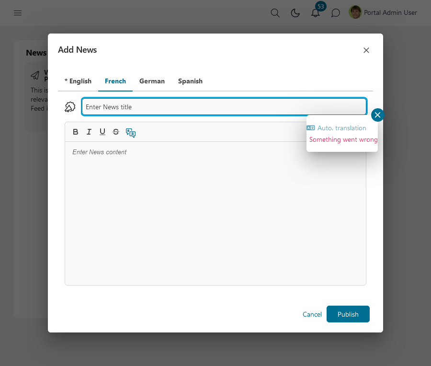Close the Add News dialog
The width and height of the screenshot is (431, 366).
366,50
